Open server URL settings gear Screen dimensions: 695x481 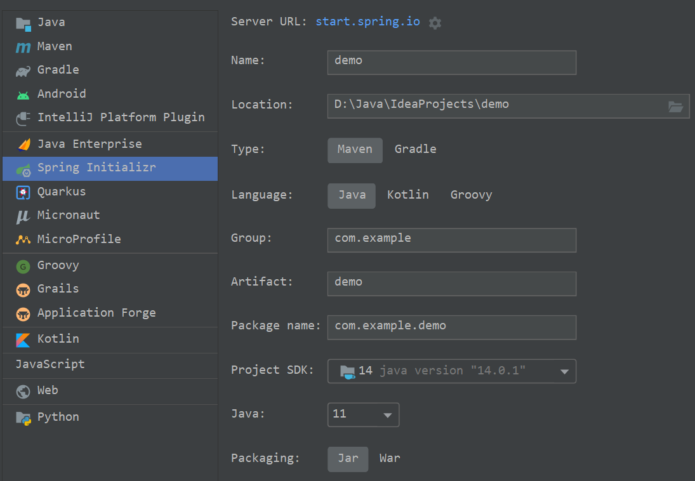pyautogui.click(x=435, y=23)
